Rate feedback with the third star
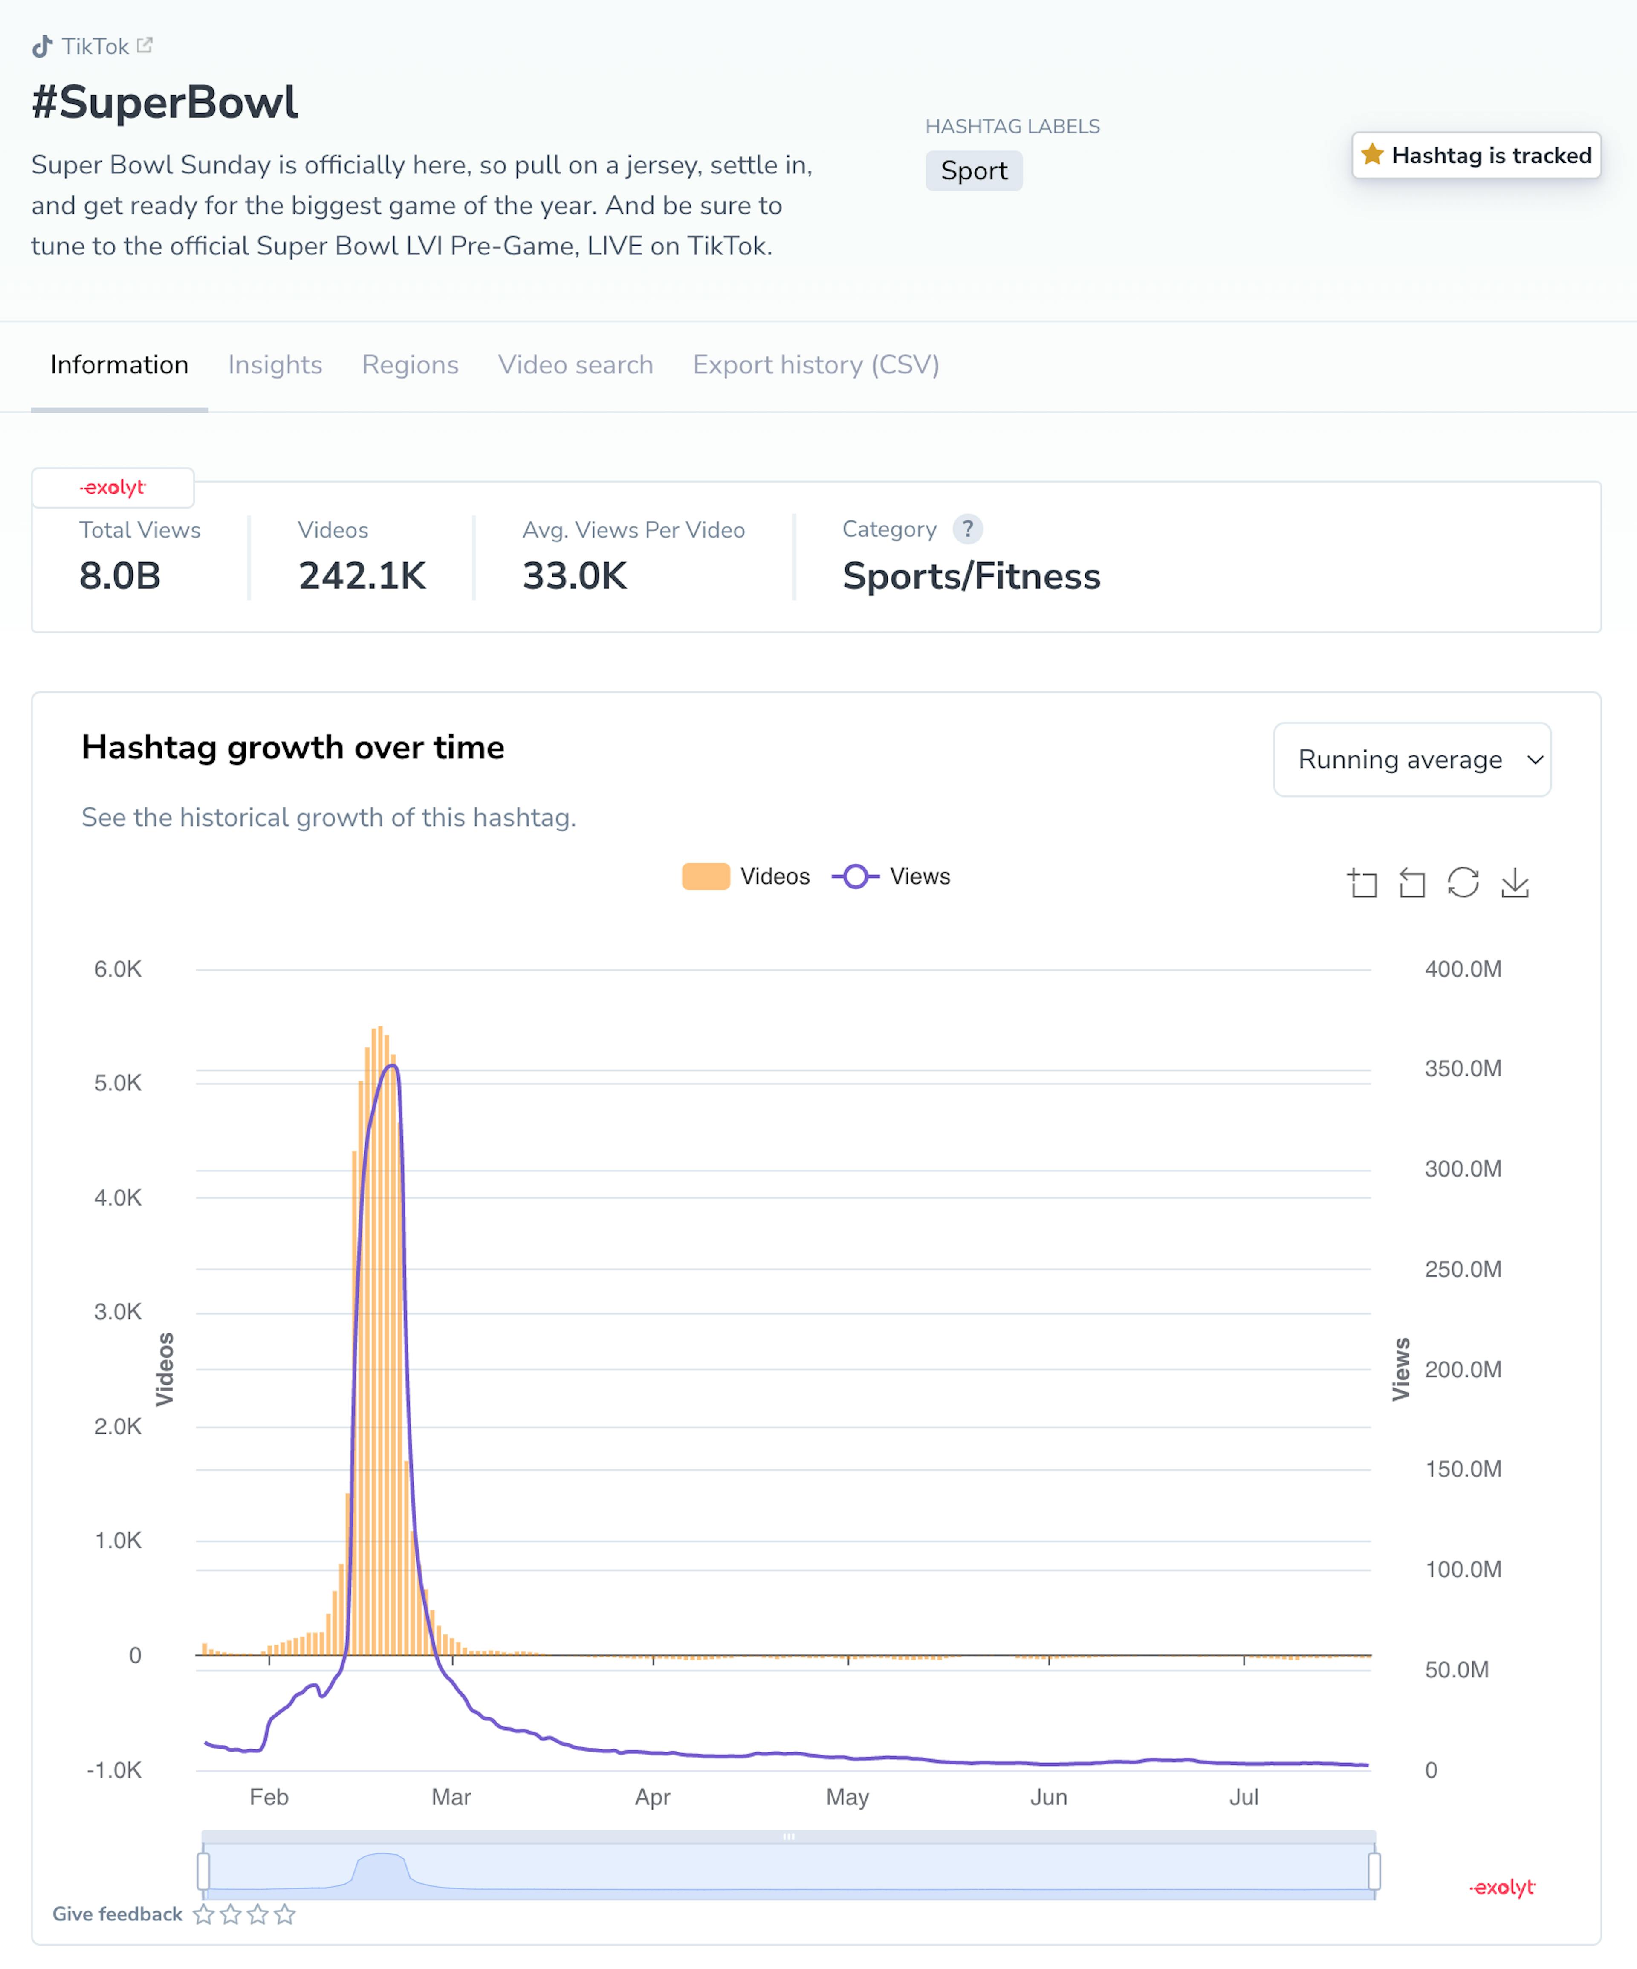The image size is (1637, 1969). (x=258, y=1914)
